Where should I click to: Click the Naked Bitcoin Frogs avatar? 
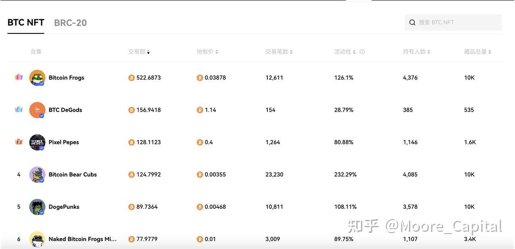(37, 239)
